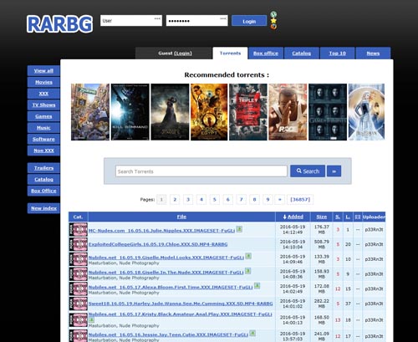Switch to the Top 10 tab
This screenshot has height=342, width=418.
pyautogui.click(x=337, y=54)
